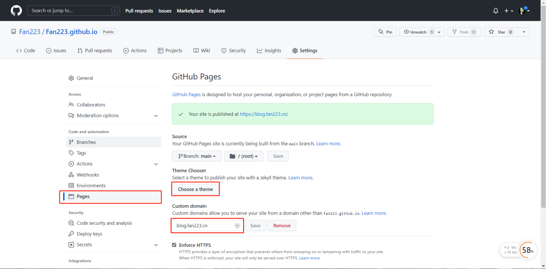Open the published site link blog.fan223.cn
Screen dimensions: 546x269
click(x=264, y=114)
